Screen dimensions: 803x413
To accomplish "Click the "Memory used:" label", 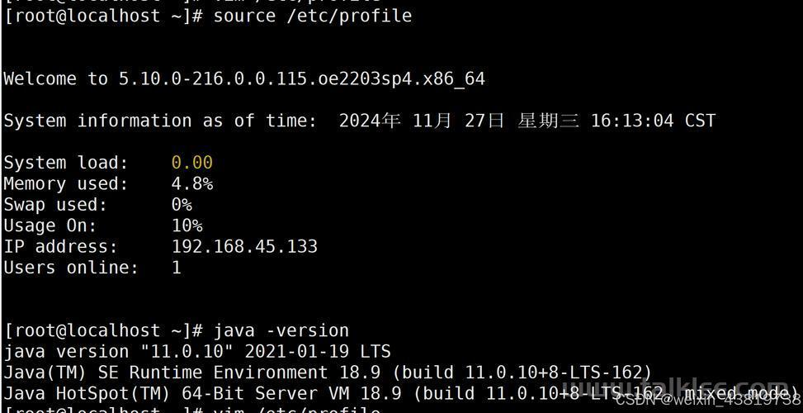I will click(x=66, y=183).
